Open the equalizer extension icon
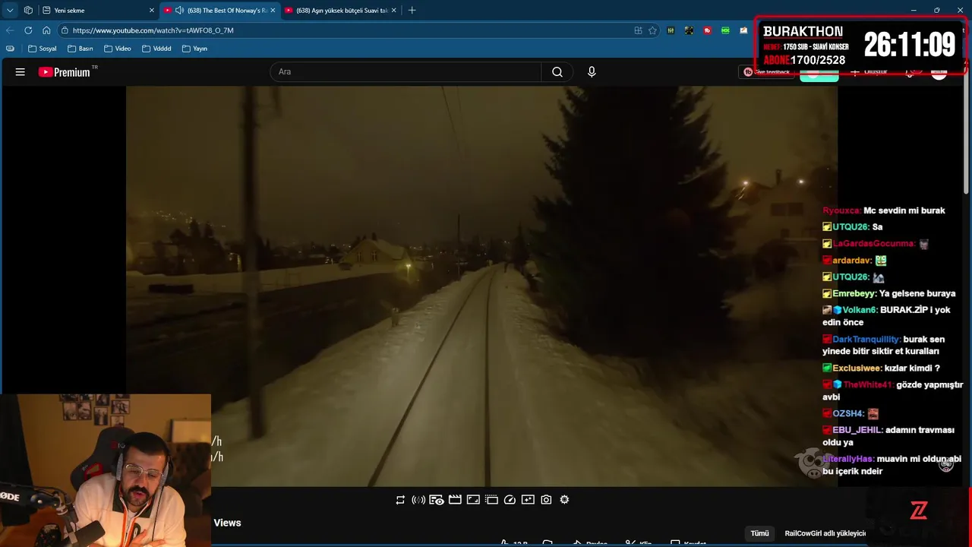The width and height of the screenshot is (972, 547). point(671,30)
